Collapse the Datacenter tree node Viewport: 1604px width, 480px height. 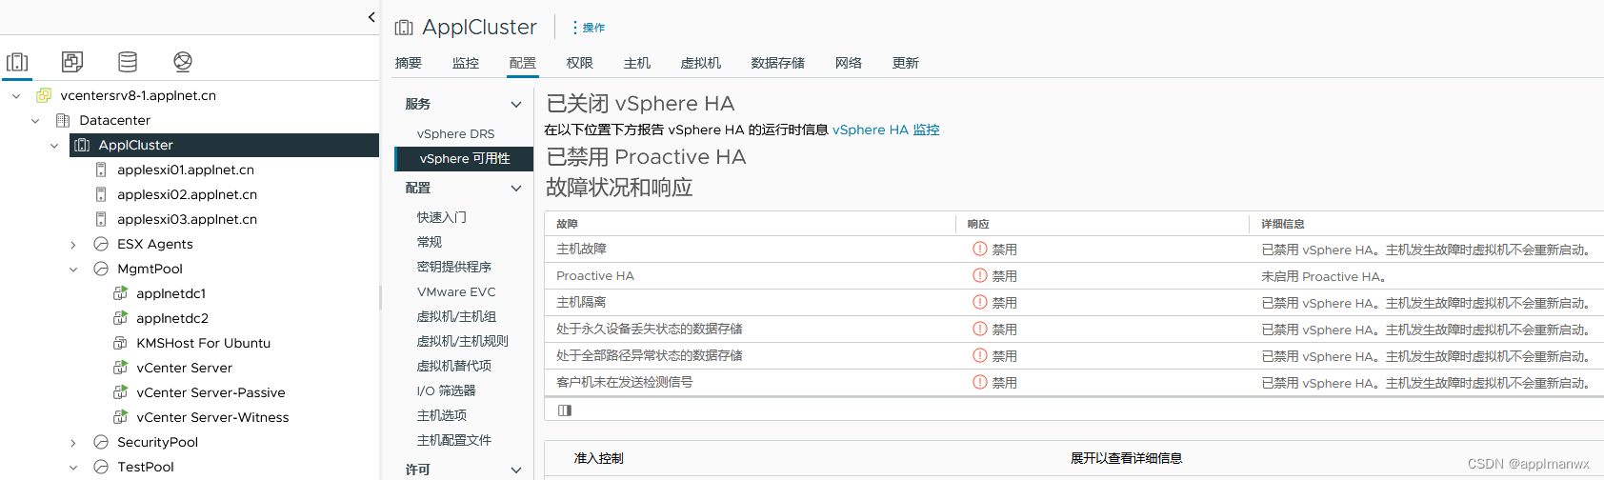click(35, 120)
